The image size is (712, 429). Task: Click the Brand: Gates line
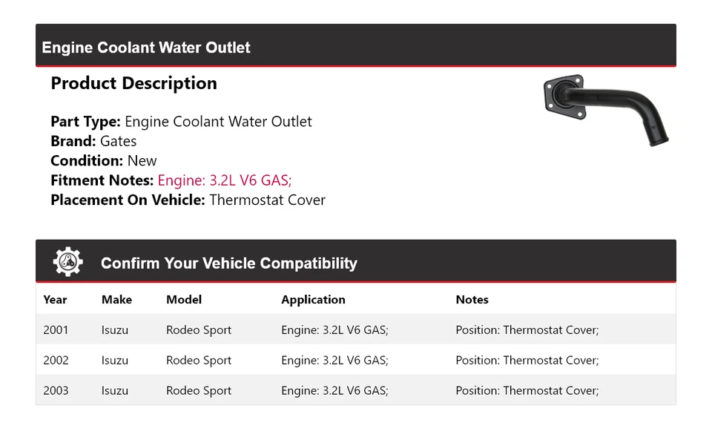93,141
